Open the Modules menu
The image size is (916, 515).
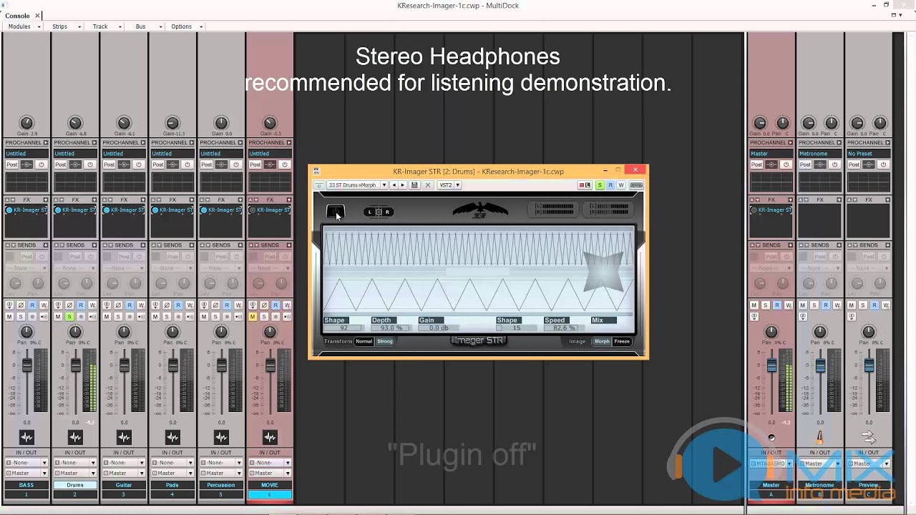click(x=22, y=26)
